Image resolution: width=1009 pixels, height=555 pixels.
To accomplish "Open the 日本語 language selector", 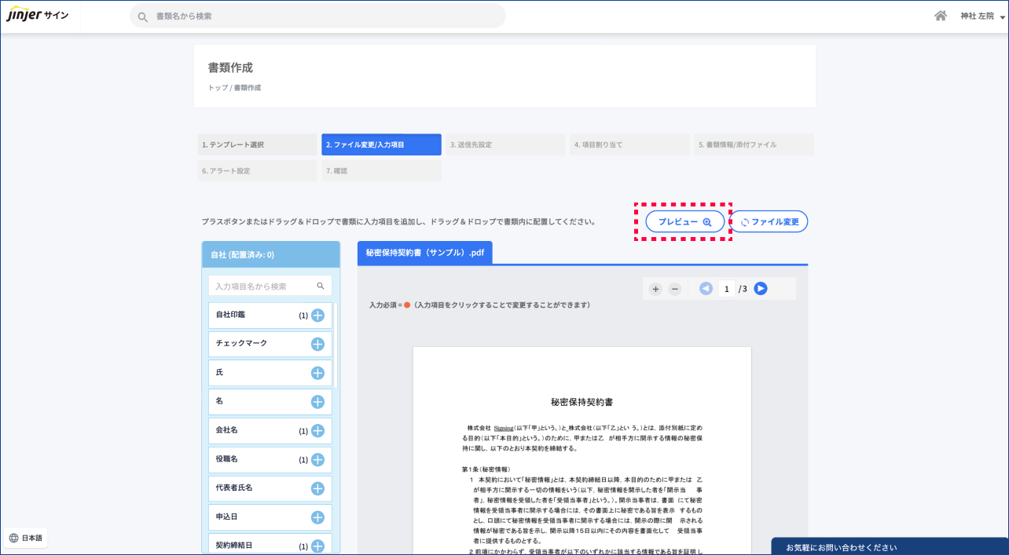I will tap(26, 538).
